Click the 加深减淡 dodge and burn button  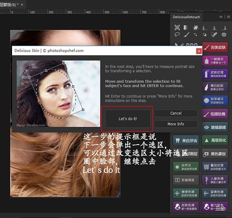[x=215, y=100]
